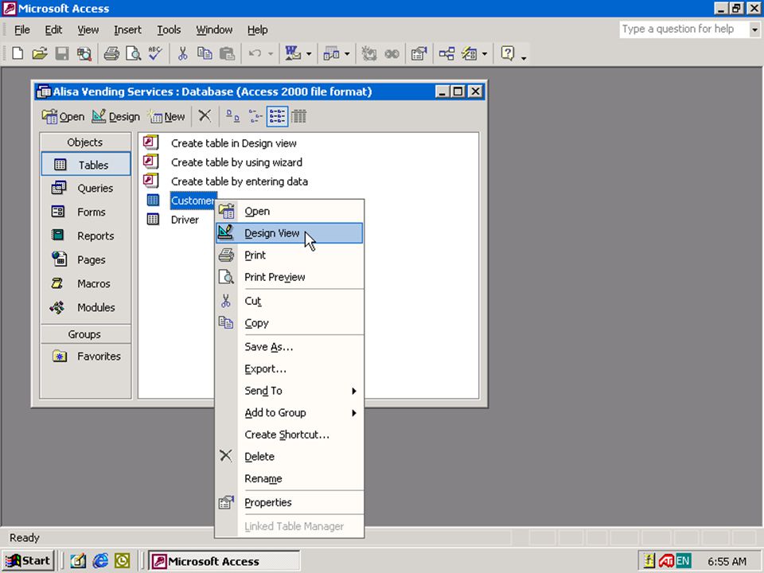
Task: Open the Pages objects pane
Action: 85,259
